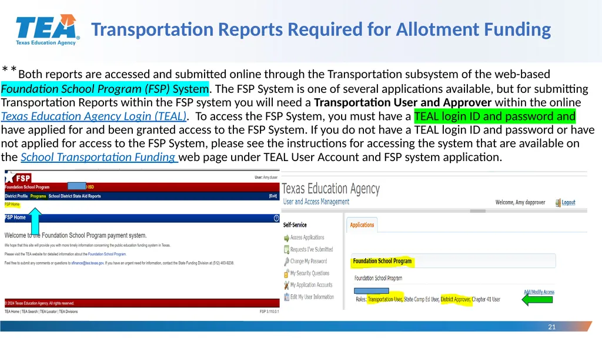
Task: Click the District Approver role text
Action: point(456,299)
